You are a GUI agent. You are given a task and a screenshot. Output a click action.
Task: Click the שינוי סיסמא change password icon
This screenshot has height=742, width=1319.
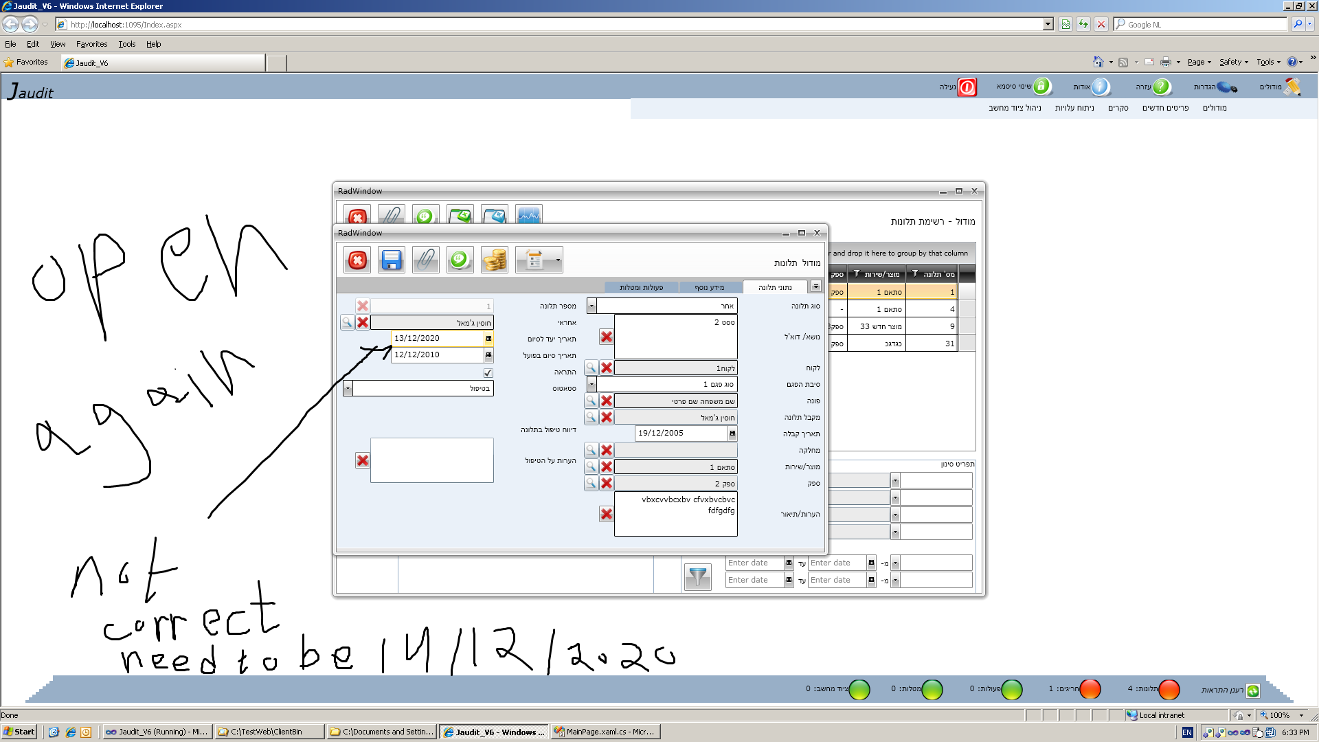pyautogui.click(x=1041, y=87)
